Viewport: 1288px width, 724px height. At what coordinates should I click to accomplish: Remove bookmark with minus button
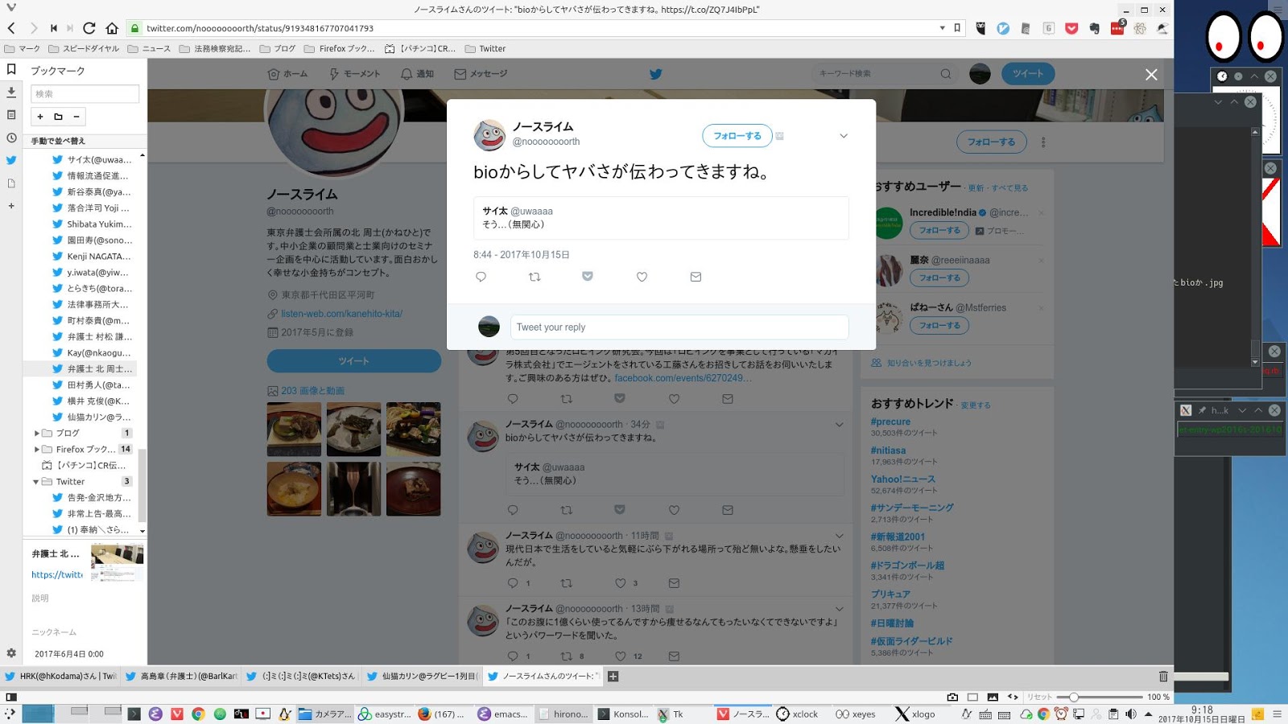[x=76, y=117]
